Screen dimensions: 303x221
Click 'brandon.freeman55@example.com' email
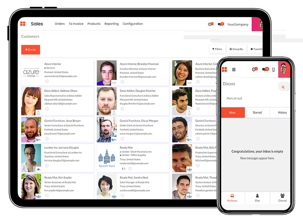click(x=138, y=76)
